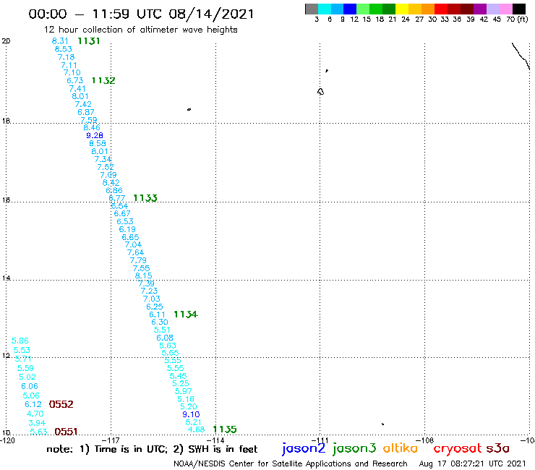
Task: Click the -114 longitude axis label
Action: click(x=216, y=441)
